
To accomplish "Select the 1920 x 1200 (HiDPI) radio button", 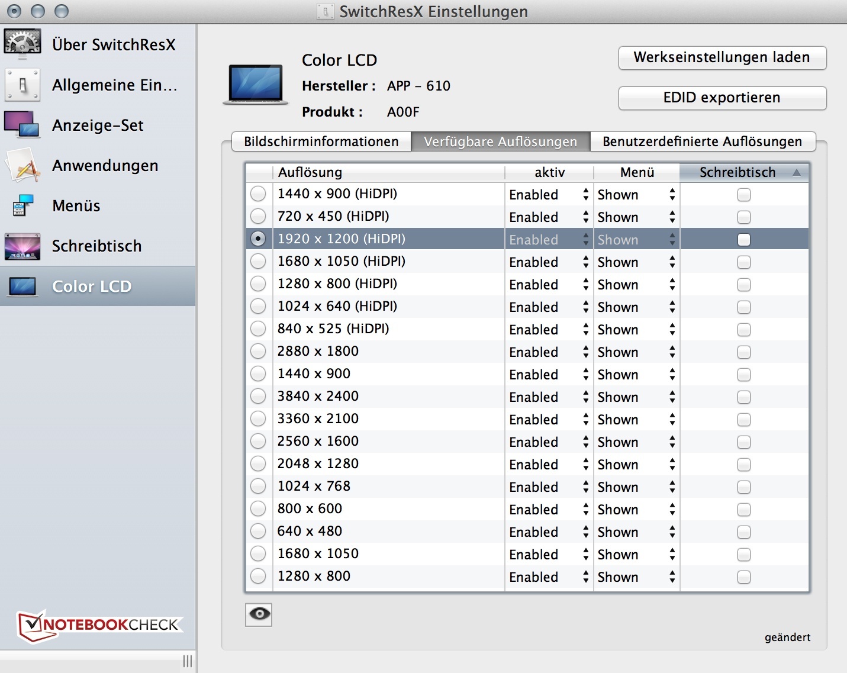I will (x=258, y=239).
